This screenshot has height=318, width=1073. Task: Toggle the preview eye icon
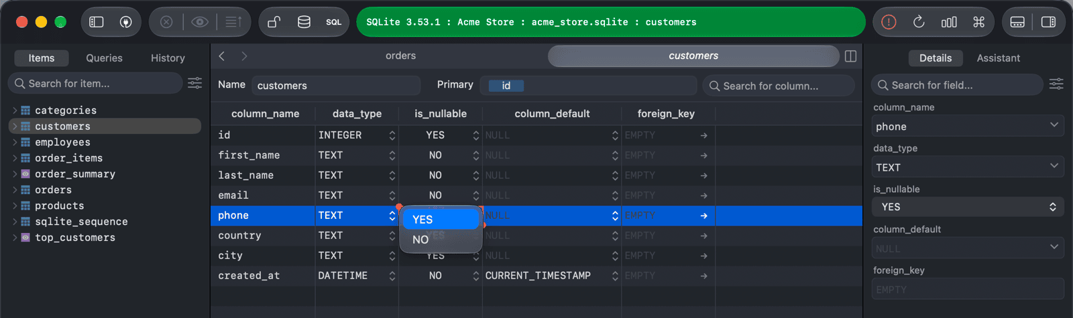200,22
